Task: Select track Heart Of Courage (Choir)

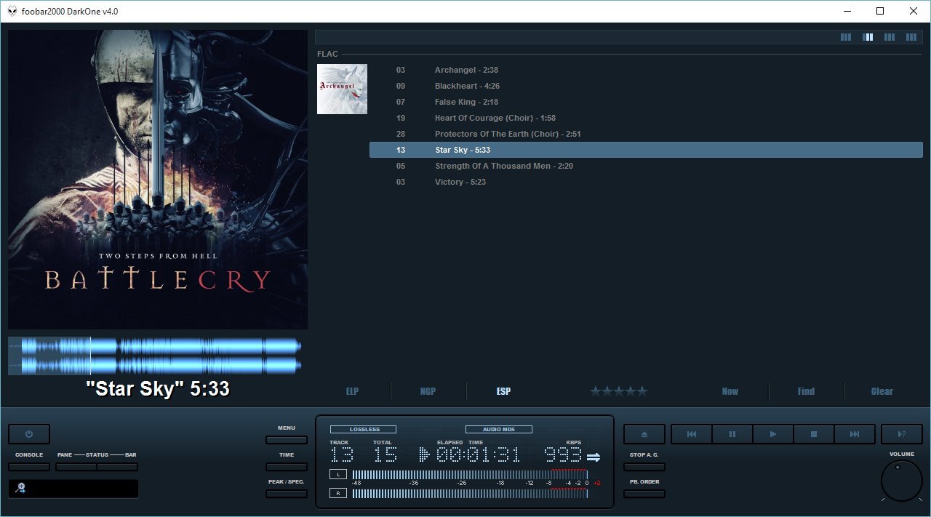Action: [x=646, y=118]
